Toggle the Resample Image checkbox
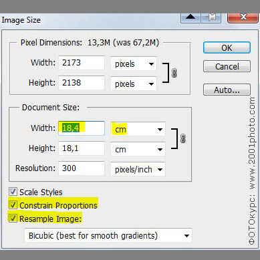Screen dimensions: 260x260 [x=13, y=218]
